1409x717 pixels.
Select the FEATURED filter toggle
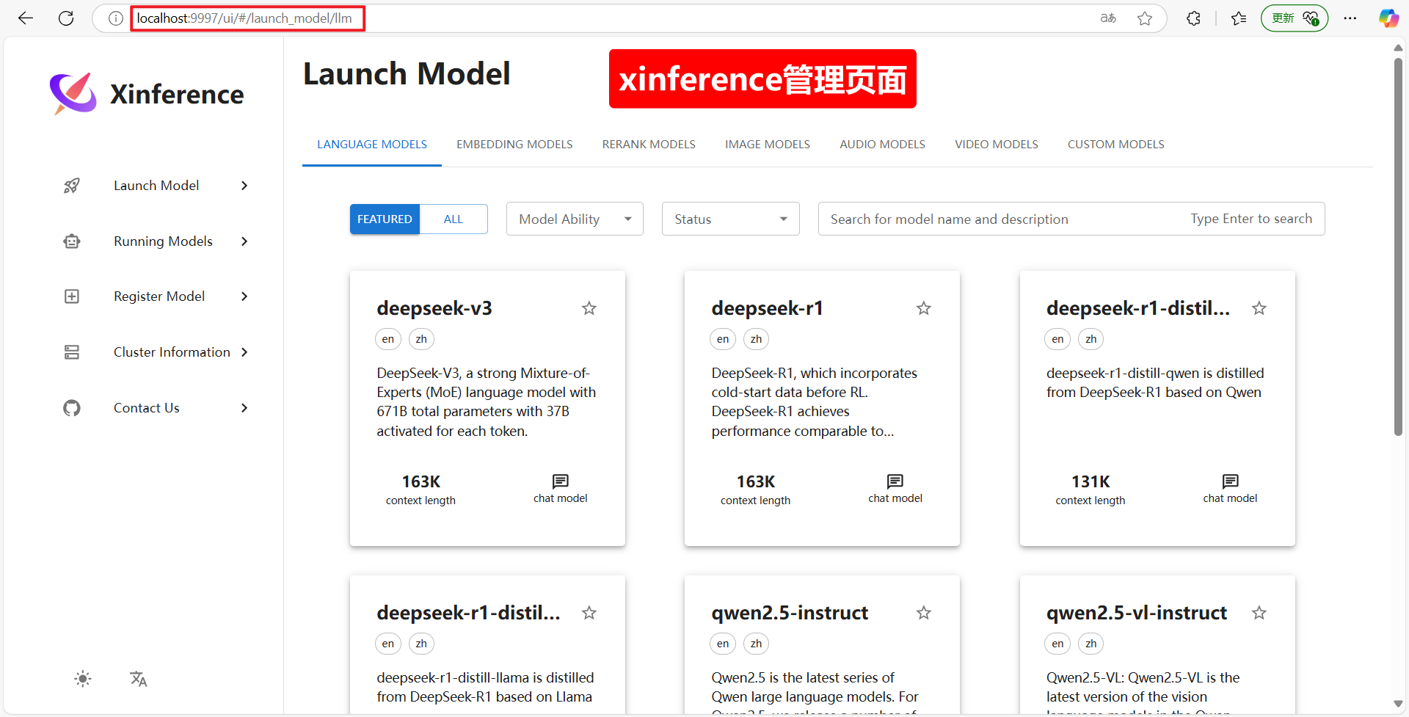[385, 219]
